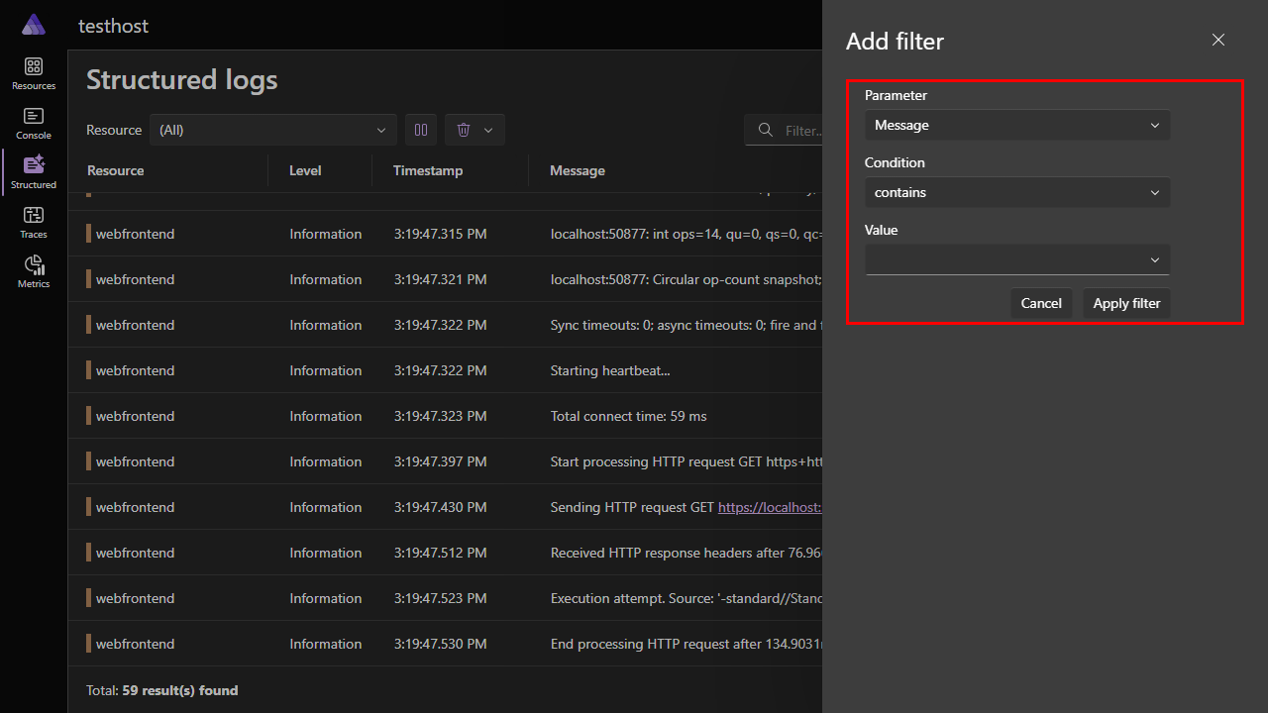Click the Apply filter button
The height and width of the screenshot is (713, 1268).
1126,303
